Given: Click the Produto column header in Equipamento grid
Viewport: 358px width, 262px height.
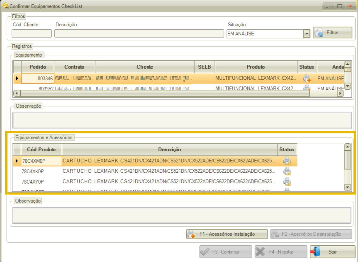Looking at the screenshot, I should pos(256,67).
